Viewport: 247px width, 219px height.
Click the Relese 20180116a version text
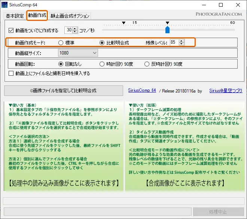point(179,91)
